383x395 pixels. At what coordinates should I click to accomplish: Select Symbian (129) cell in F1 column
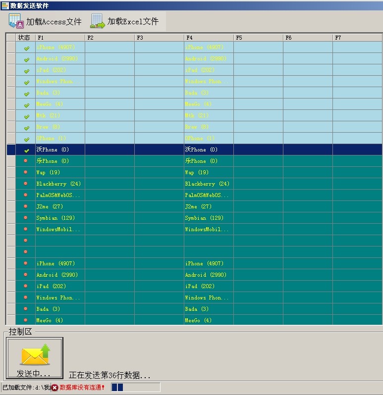pos(60,218)
